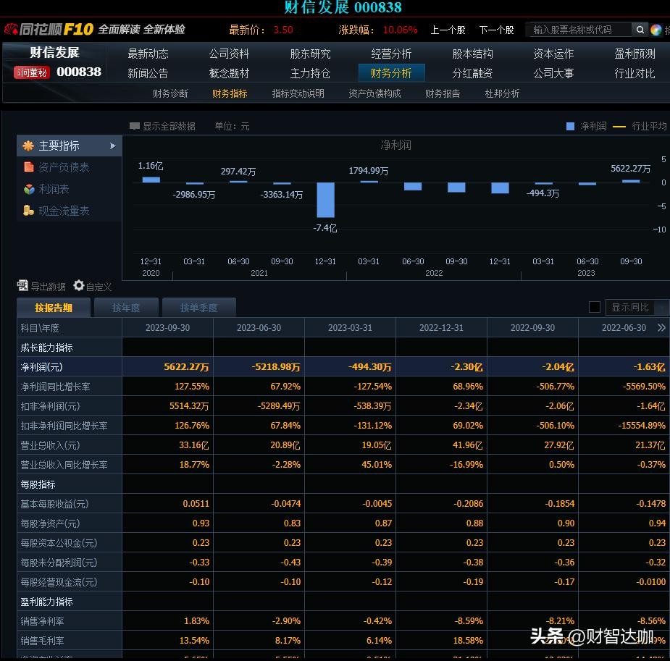Screen dimensions: 670x661
Task: Toggle the checkbox beside 显示同比
Action: pyautogui.click(x=595, y=307)
